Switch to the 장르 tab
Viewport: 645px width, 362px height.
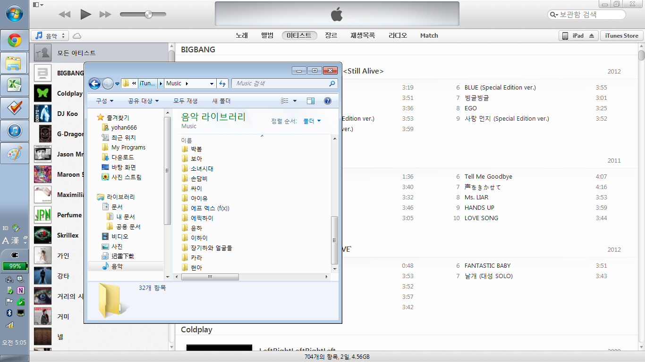coord(331,35)
